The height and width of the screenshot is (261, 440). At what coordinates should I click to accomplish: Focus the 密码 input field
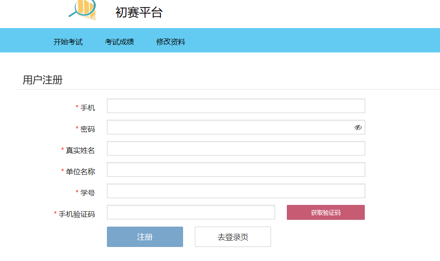(236, 127)
